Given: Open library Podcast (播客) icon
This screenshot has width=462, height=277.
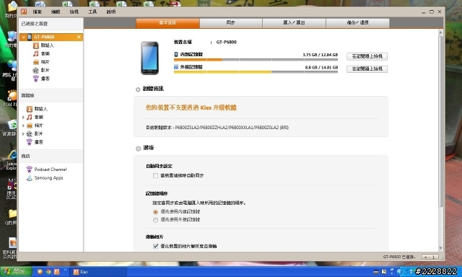Looking at the screenshot, I should 29,142.
